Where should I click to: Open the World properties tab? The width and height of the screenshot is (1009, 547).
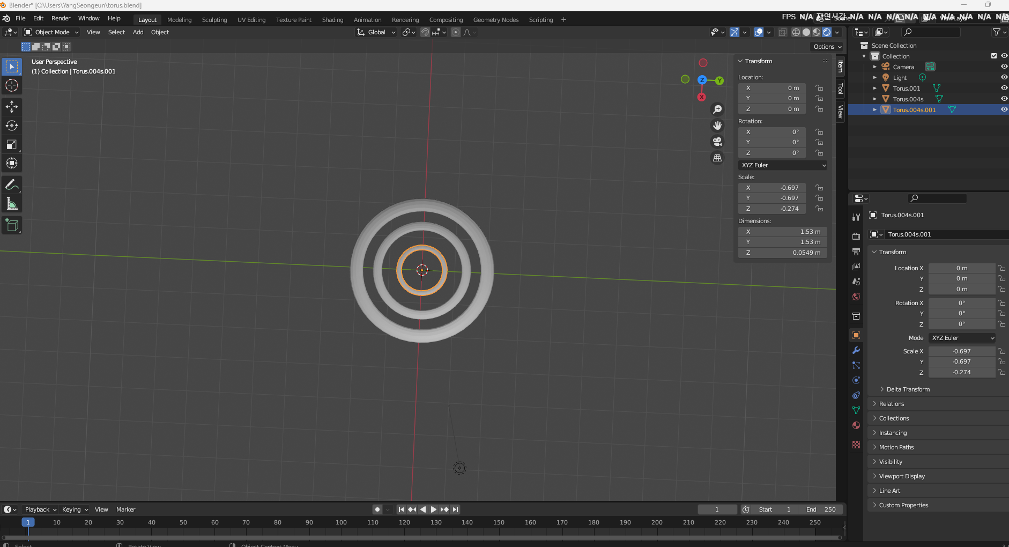coord(856,297)
